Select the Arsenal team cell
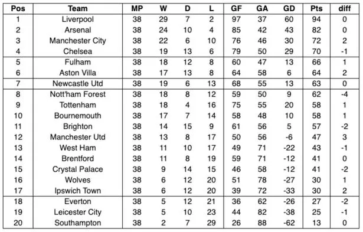This screenshot has width=363, height=232. tap(78, 30)
